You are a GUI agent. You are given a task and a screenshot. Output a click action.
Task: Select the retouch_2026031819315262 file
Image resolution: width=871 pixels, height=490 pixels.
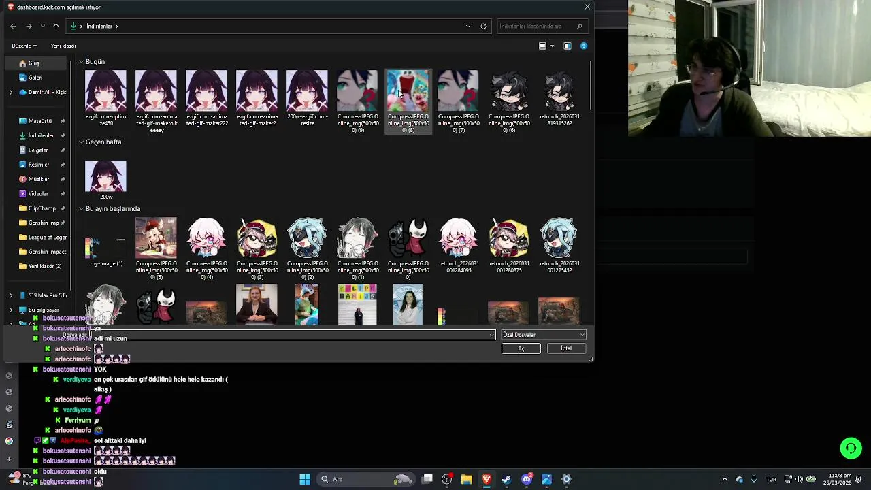pos(559,98)
